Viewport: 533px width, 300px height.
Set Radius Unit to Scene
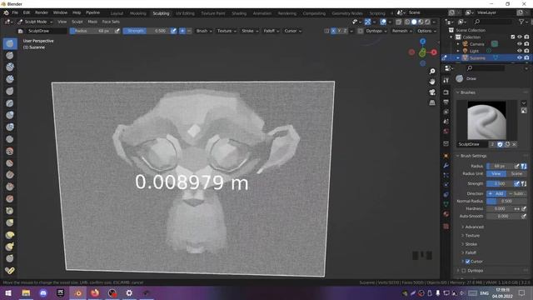point(516,174)
